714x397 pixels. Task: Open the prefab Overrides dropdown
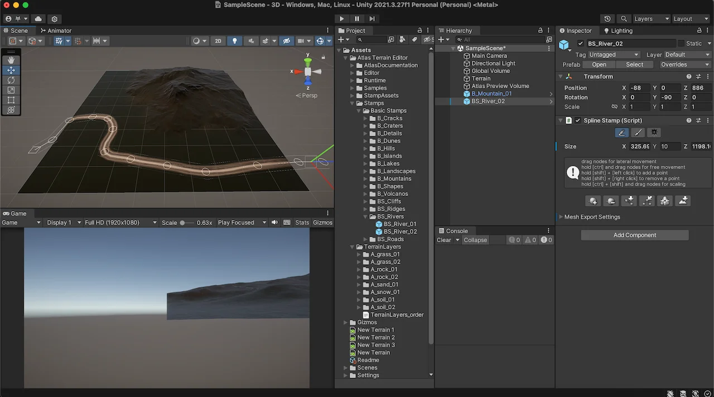(x=685, y=65)
